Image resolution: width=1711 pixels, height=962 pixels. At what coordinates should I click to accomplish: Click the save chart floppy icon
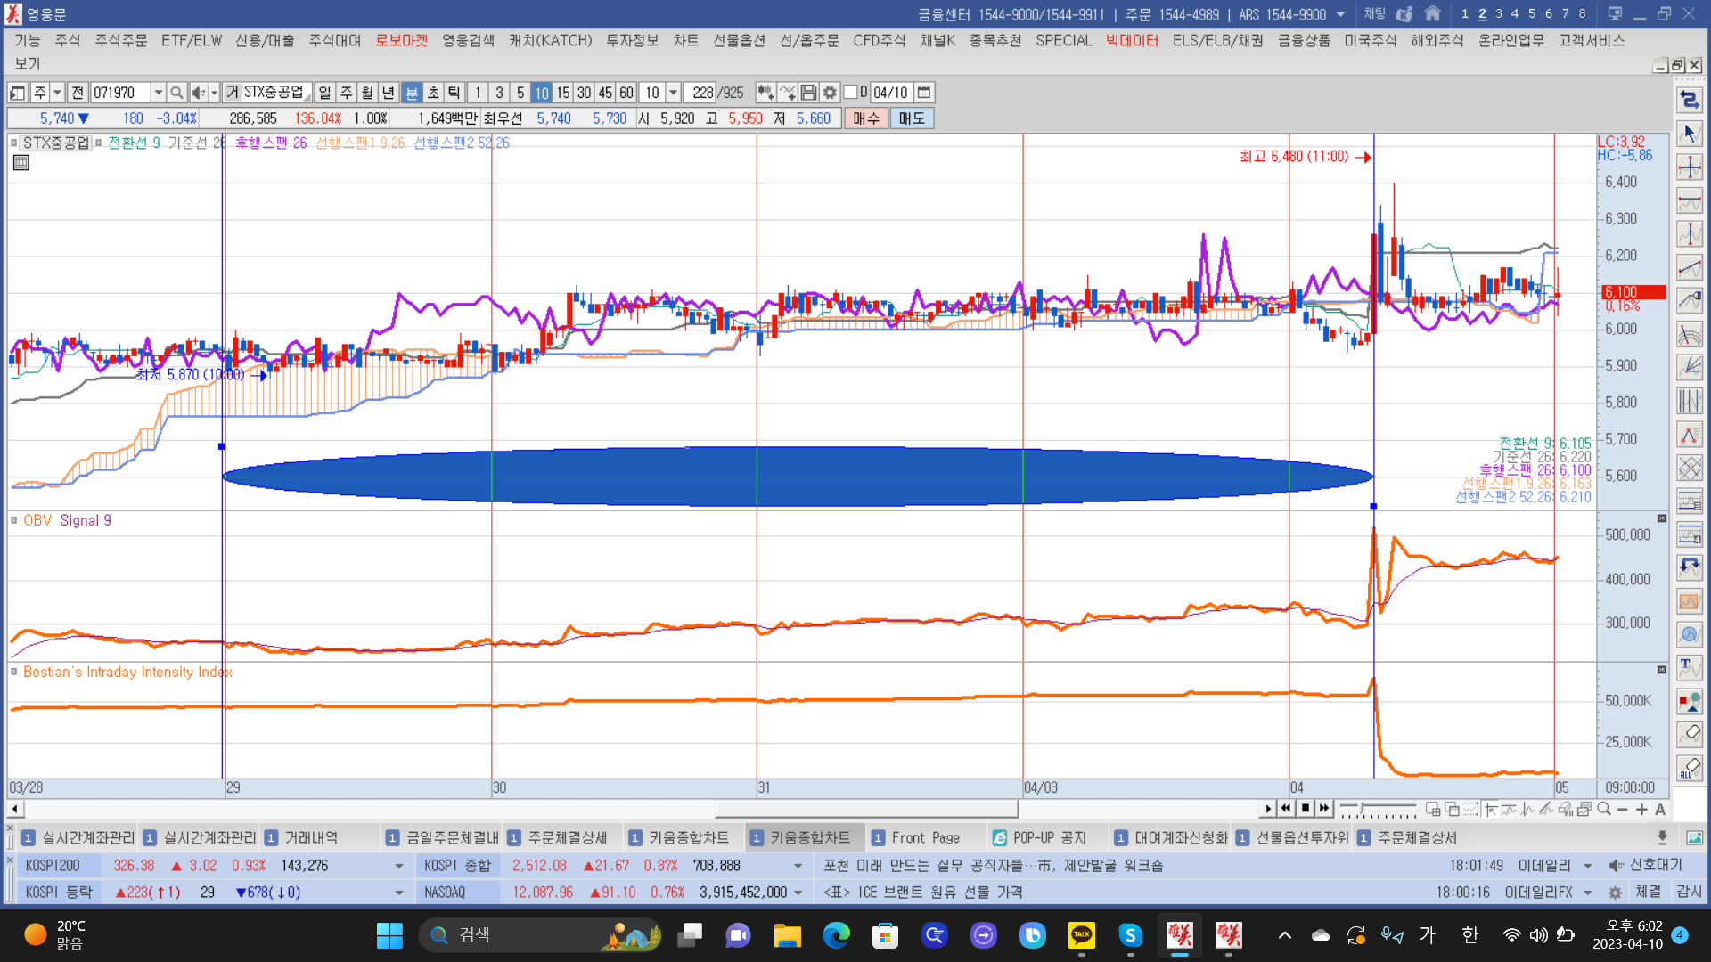pos(808,93)
